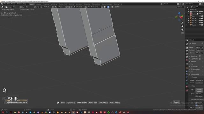Click the Segments: 3 readout
This screenshot has width=204, height=114.
(71, 103)
